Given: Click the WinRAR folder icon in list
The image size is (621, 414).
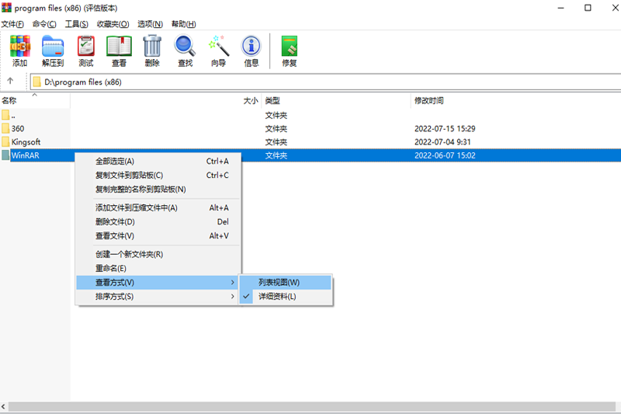Looking at the screenshot, I should 5,155.
